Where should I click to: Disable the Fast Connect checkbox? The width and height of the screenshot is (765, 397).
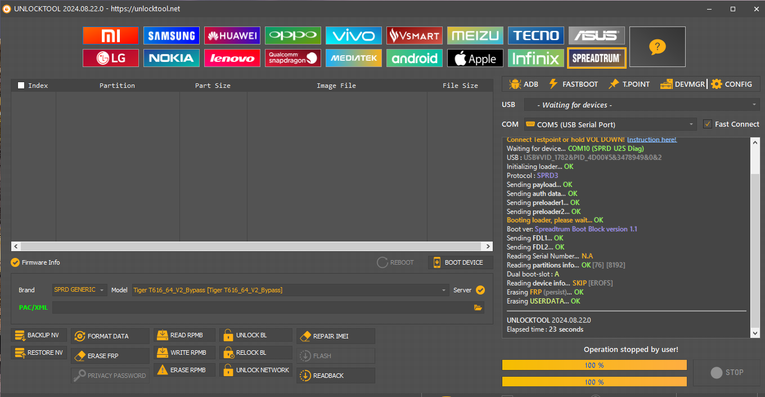click(708, 124)
